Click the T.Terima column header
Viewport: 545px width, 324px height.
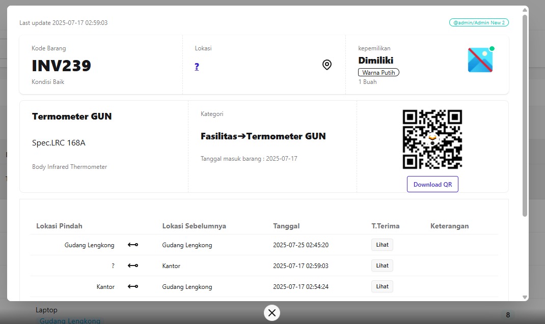(386, 226)
